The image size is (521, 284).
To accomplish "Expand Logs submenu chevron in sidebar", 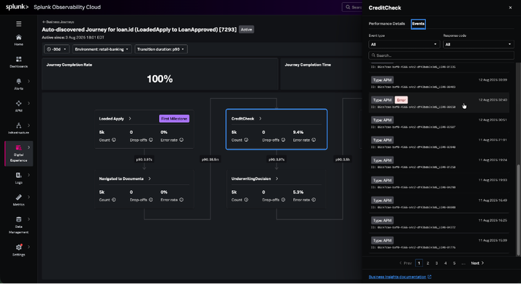I will (28, 175).
